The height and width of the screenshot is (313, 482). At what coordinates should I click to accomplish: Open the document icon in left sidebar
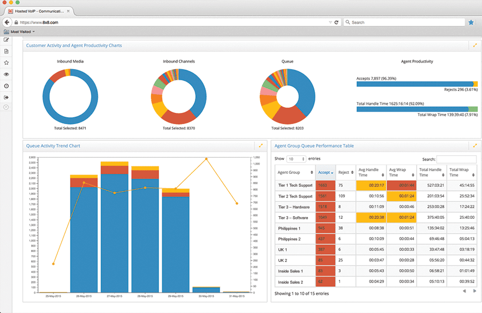(x=6, y=51)
